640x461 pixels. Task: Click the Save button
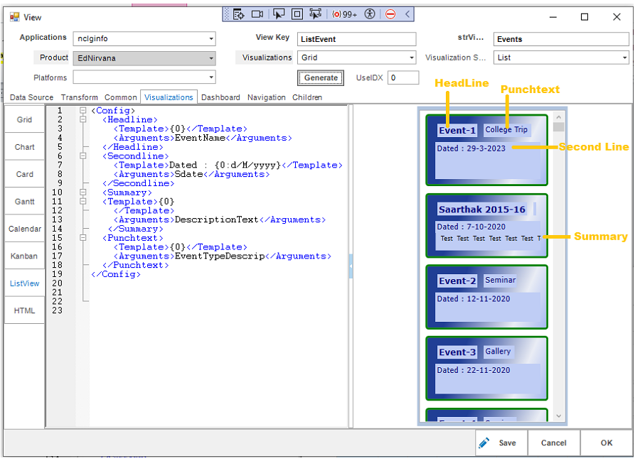501,443
